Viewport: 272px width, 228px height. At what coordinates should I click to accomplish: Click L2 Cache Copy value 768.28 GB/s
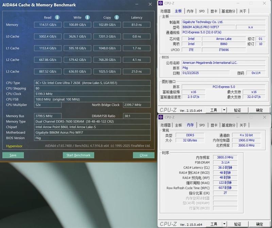coord(107,60)
